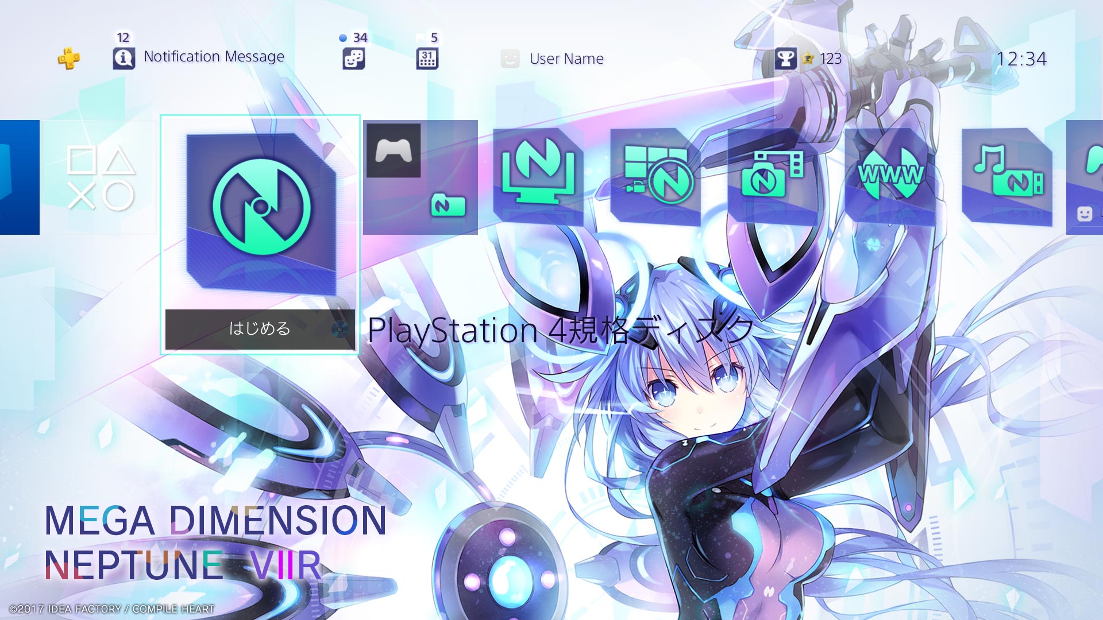This screenshot has height=620, width=1103.
Task: Select the blue PlayStation Store tile at left edge
Action: [20, 177]
